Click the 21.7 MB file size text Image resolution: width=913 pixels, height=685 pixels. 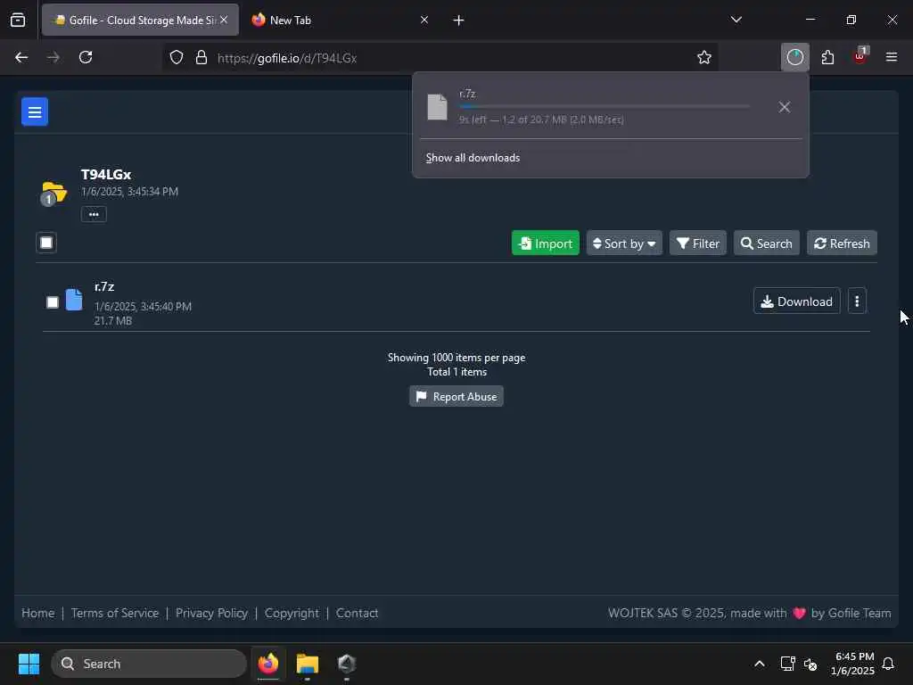[x=113, y=321]
